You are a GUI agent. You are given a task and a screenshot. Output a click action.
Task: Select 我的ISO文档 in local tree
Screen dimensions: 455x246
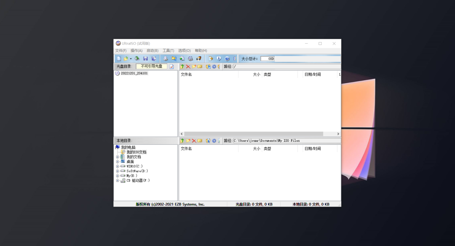click(136, 152)
